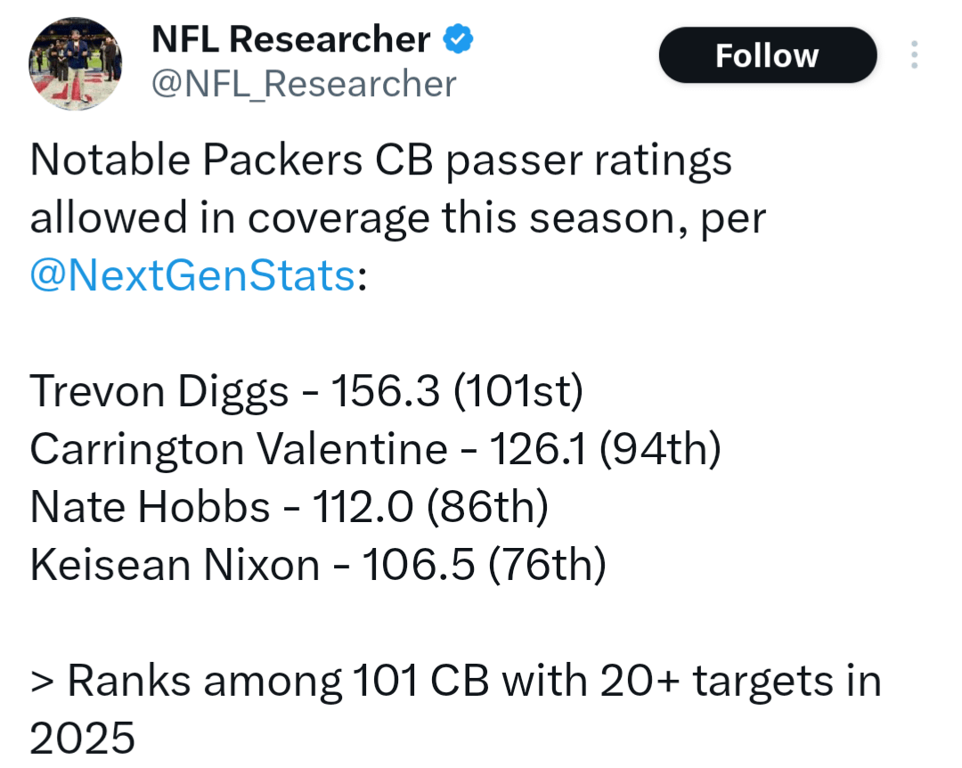Click the name Nate Hobbs
Viewport: 962px width, 768px height.
click(x=150, y=507)
